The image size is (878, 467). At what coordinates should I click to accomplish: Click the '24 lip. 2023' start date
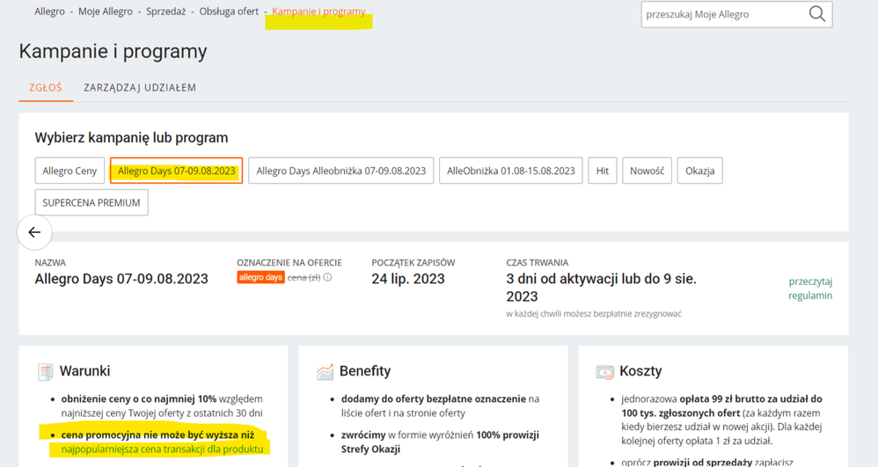[x=408, y=279]
